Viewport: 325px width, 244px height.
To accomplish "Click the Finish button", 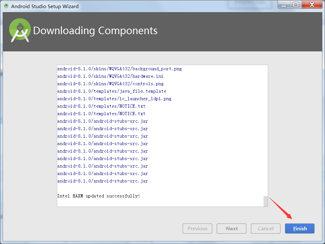I will 300,228.
